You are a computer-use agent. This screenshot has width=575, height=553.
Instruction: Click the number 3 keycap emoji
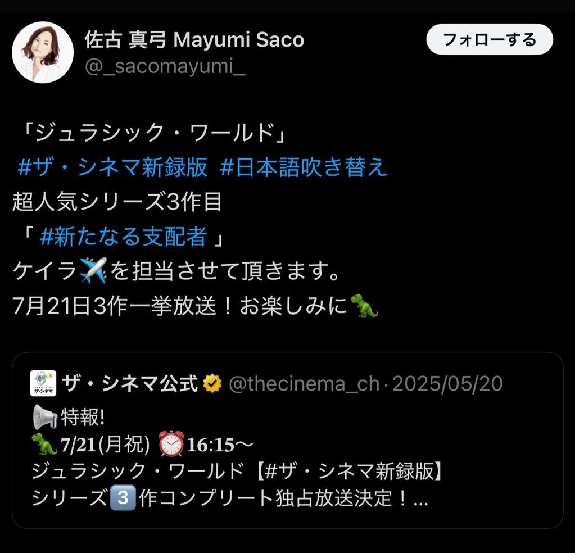coord(123,498)
